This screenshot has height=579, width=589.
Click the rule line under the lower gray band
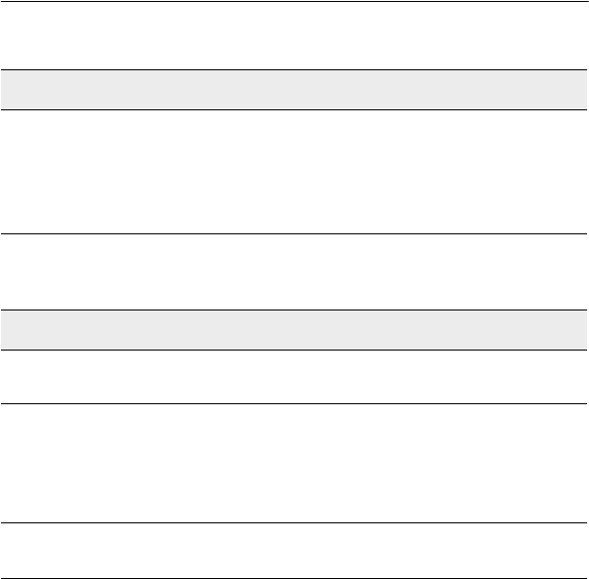point(294,350)
